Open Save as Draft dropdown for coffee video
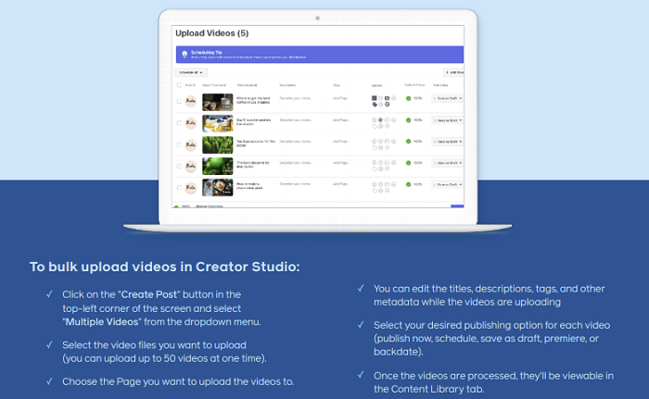The width and height of the screenshot is (649, 399). tap(447, 98)
